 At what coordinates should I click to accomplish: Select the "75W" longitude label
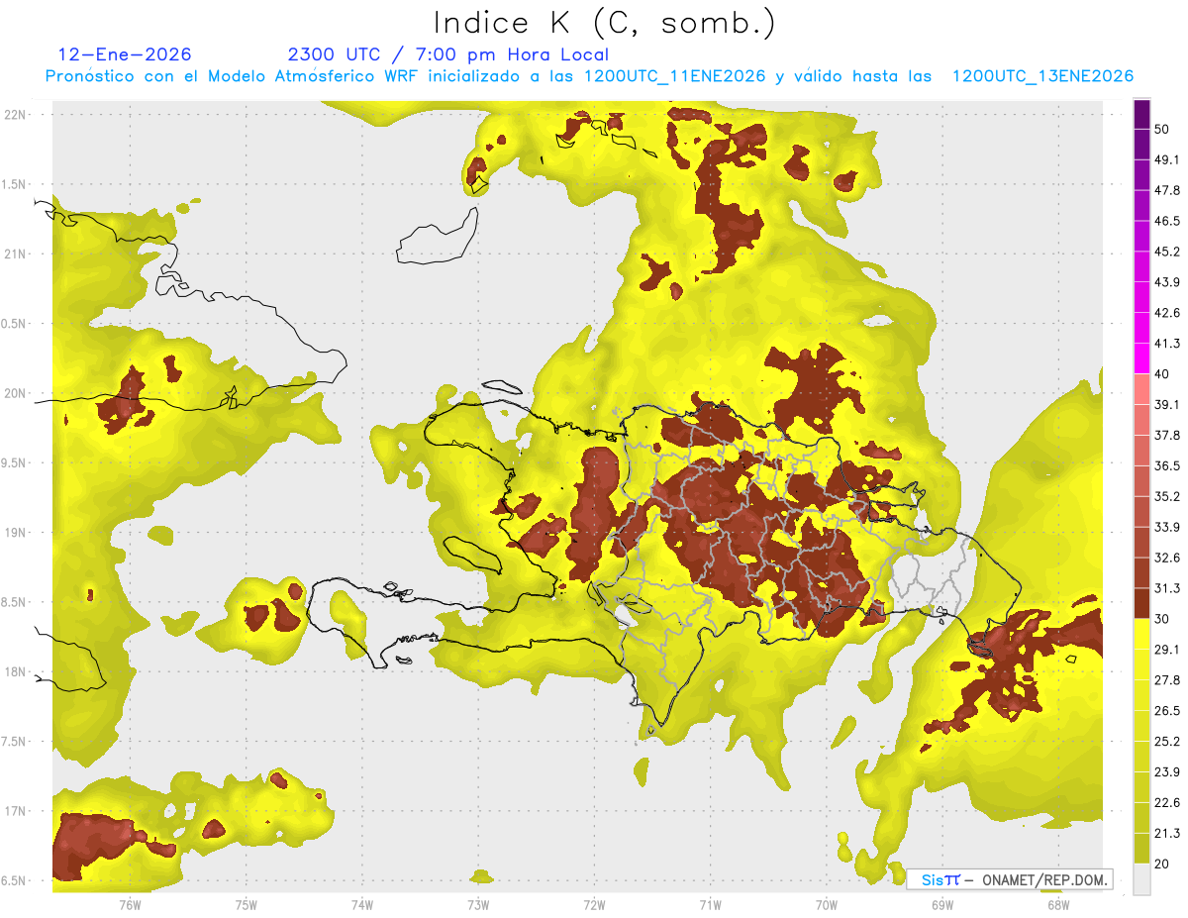click(247, 904)
